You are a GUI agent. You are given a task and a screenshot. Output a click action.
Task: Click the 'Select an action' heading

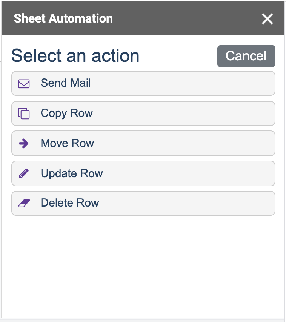75,56
